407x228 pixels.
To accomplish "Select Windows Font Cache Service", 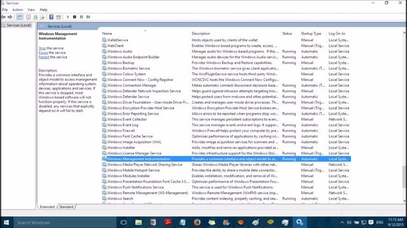I will click(x=226, y=137).
